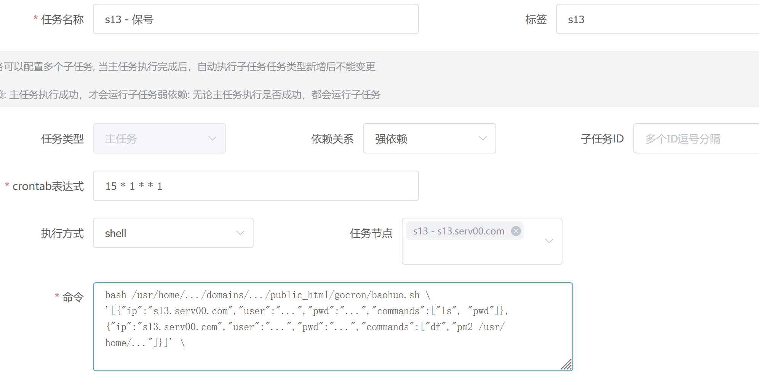Open the 执行方式 shell dropdown
Image resolution: width=759 pixels, height=386 pixels.
tap(173, 233)
